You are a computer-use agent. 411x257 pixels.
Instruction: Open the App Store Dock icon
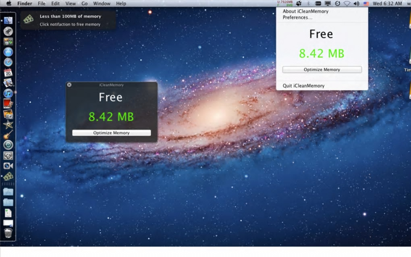pyautogui.click(x=8, y=52)
